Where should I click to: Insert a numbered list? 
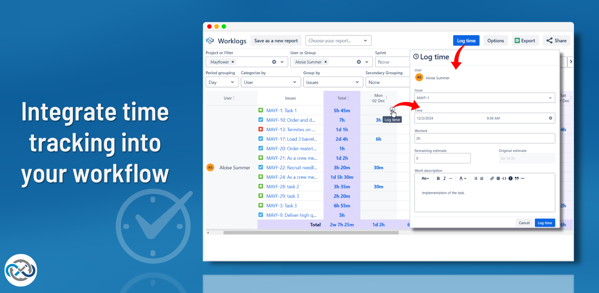(x=481, y=178)
